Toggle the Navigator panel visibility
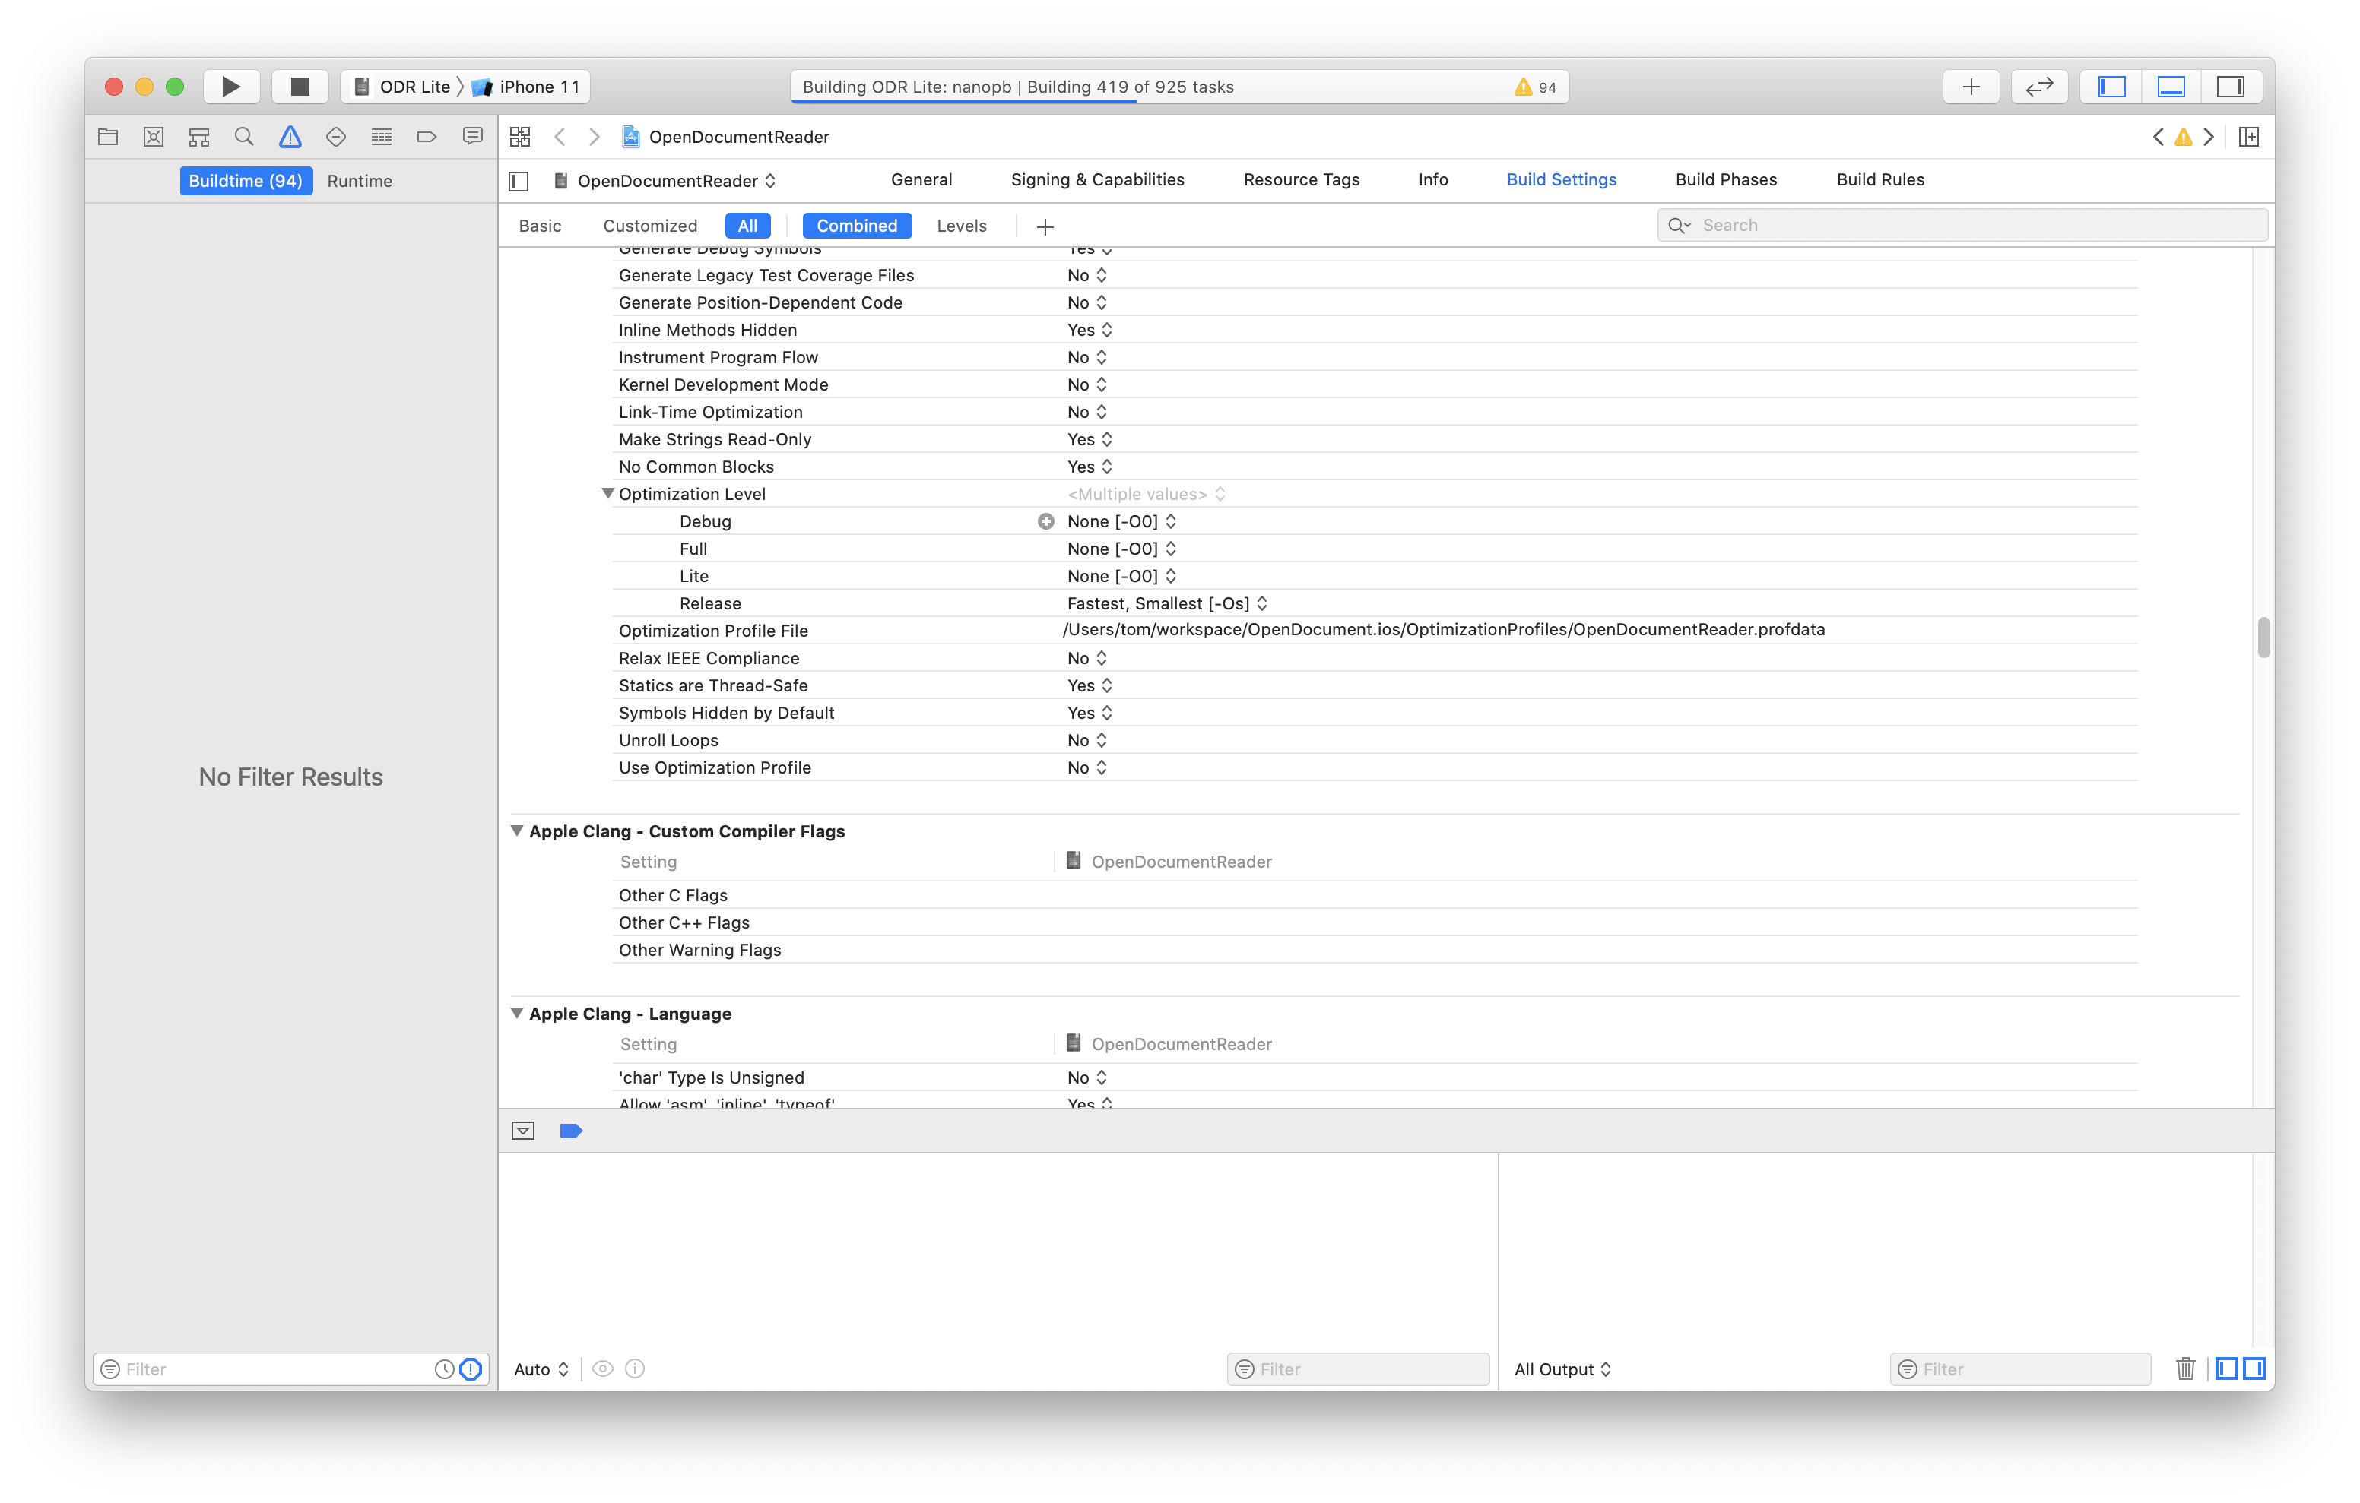This screenshot has height=1503, width=2360. 2111,86
